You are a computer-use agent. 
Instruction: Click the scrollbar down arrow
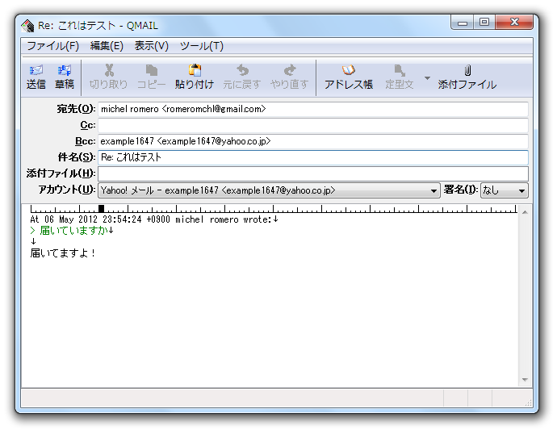pos(525,380)
